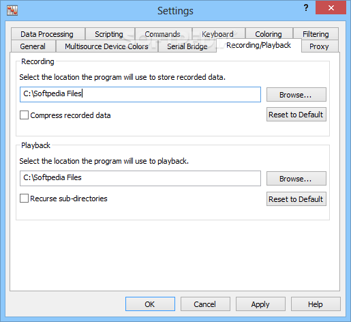351x322 pixels.
Task: Toggle Recurse sub-directories checkbox
Action: point(24,199)
